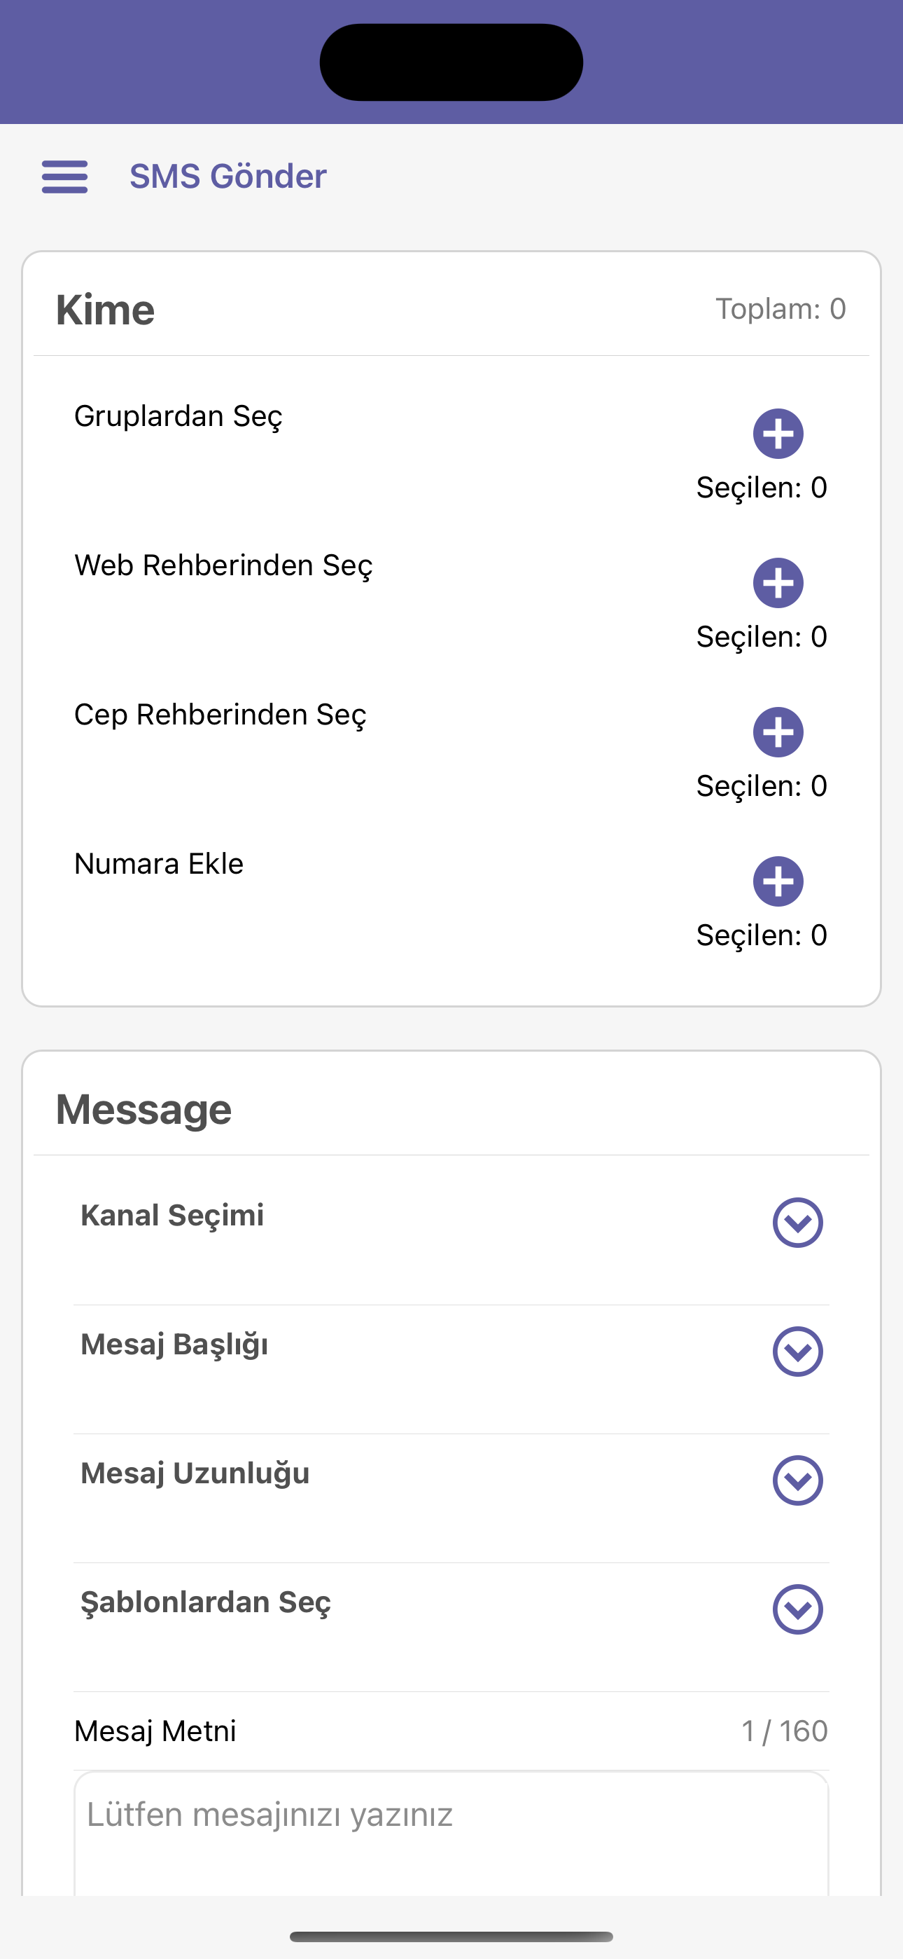The image size is (903, 1959).
Task: Select the Numara Ekle label
Action: tap(159, 864)
